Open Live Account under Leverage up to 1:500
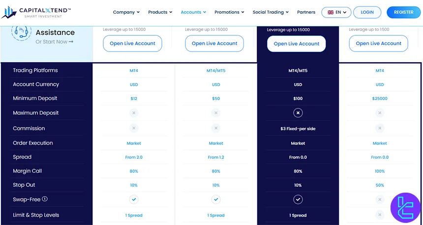The image size is (423, 225). tap(379, 44)
